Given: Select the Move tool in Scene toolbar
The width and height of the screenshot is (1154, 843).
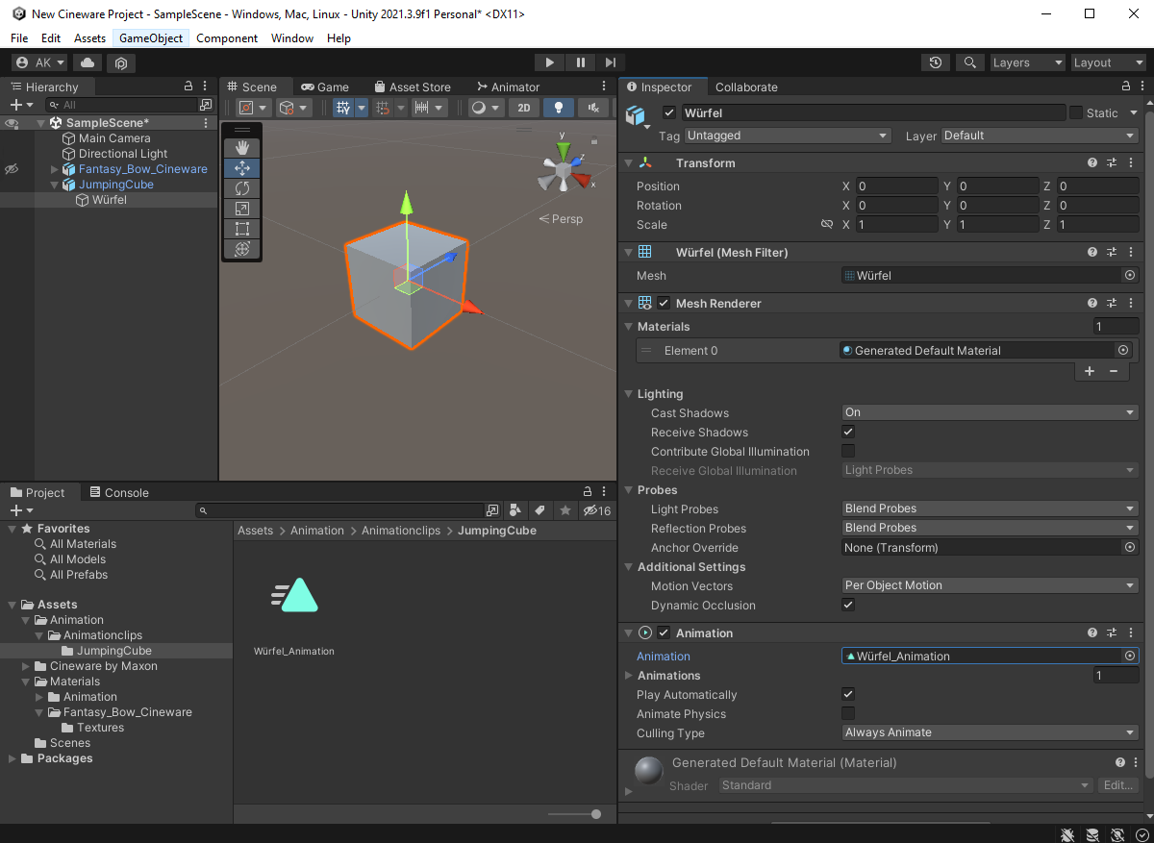Looking at the screenshot, I should [x=242, y=167].
